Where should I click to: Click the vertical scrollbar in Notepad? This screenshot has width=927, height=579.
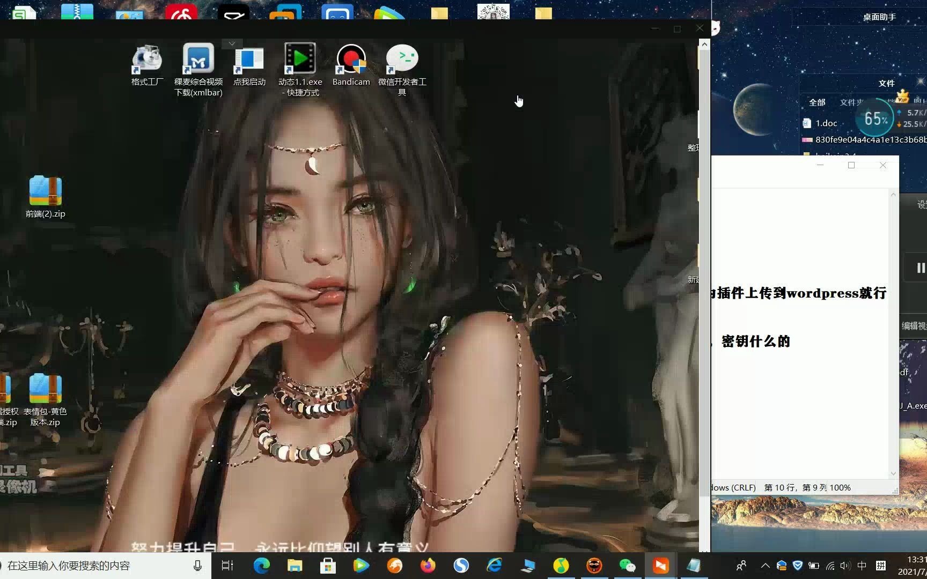[x=893, y=333]
